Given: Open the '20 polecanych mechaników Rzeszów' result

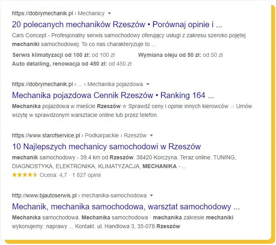Looking at the screenshot, I should (x=117, y=24).
